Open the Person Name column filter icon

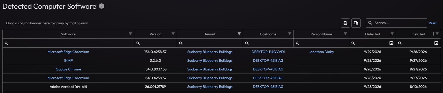[x=345, y=34]
